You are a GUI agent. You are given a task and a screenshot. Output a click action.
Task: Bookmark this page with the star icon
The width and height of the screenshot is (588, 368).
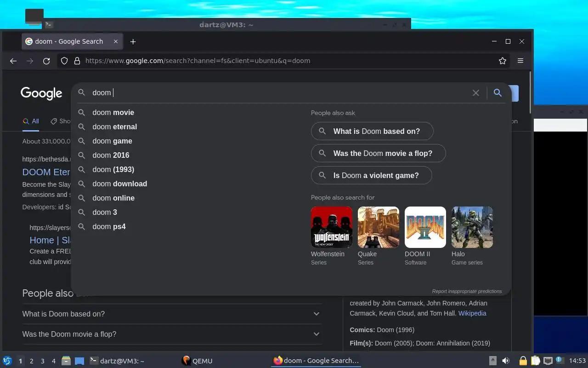tap(503, 61)
